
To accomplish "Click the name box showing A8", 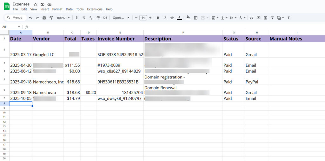I will 9,27.
